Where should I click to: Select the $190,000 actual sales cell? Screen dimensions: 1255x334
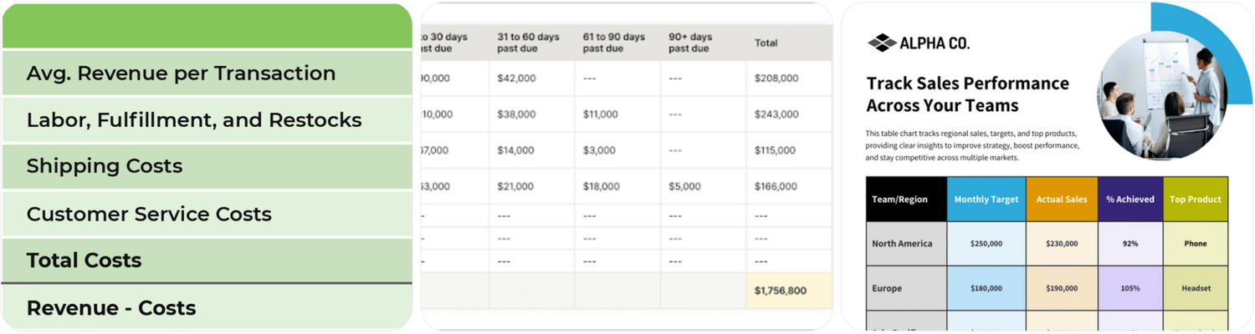tap(1062, 288)
